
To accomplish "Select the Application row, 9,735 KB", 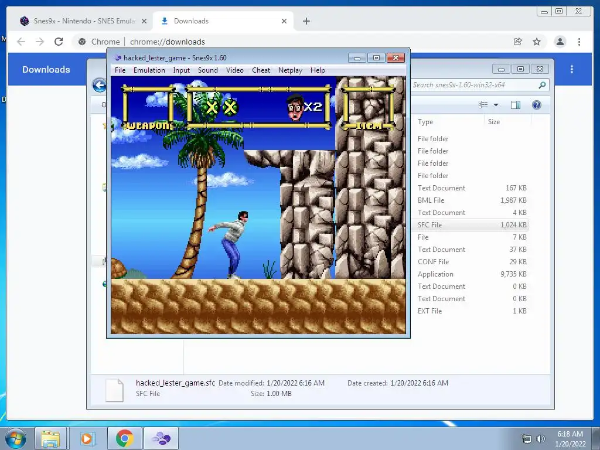I will [x=471, y=274].
